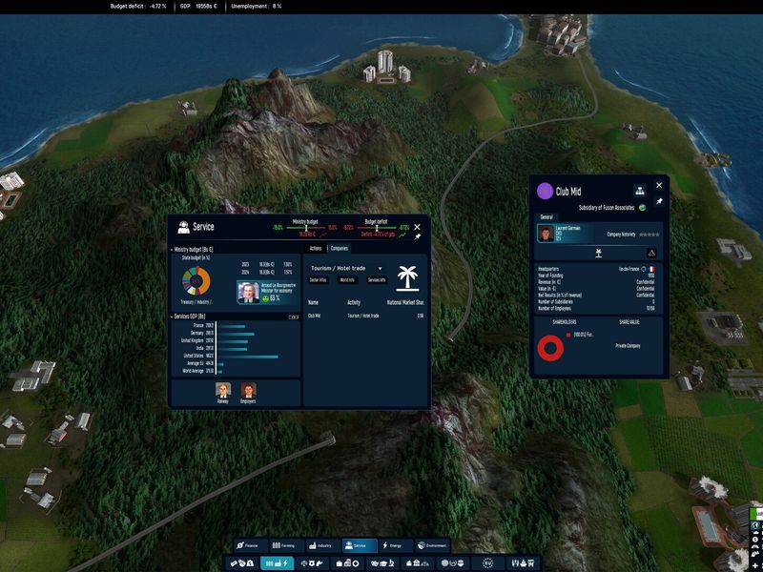Click the French flag next to Ile-de-France
The width and height of the screenshot is (763, 572).
[651, 269]
